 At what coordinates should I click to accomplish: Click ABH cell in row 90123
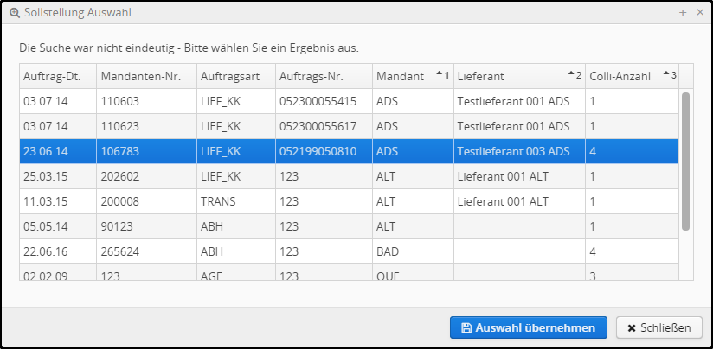(236, 226)
